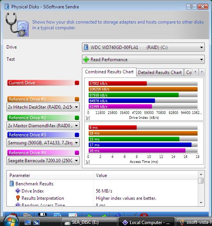Click the blue diamond icon beside Drive Index
212x226 pixels.
(18, 191)
